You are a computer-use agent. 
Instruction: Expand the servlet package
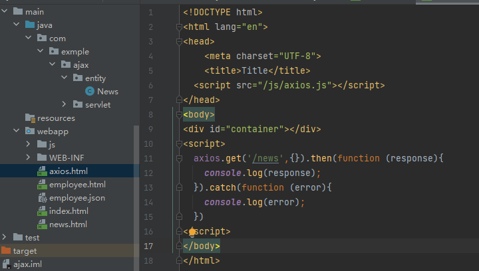pyautogui.click(x=64, y=105)
